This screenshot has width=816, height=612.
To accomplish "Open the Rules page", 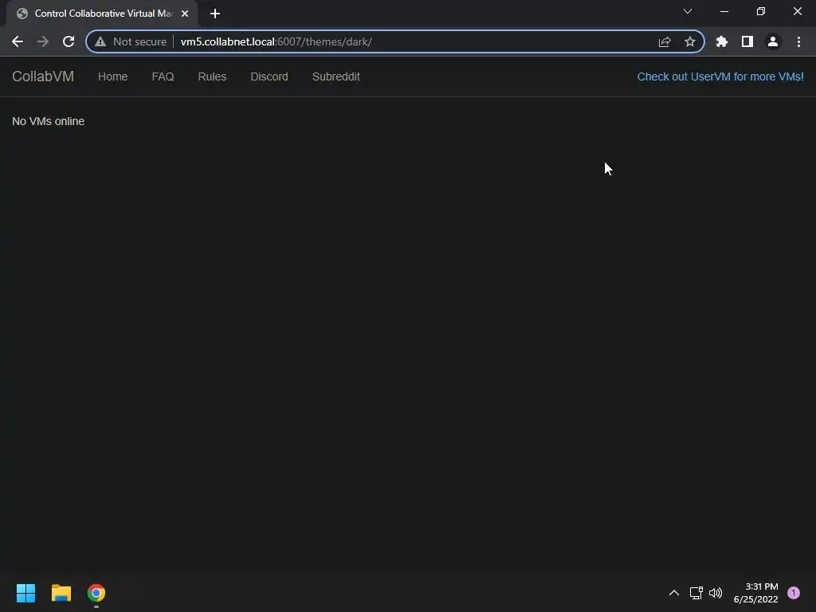I will coord(212,76).
